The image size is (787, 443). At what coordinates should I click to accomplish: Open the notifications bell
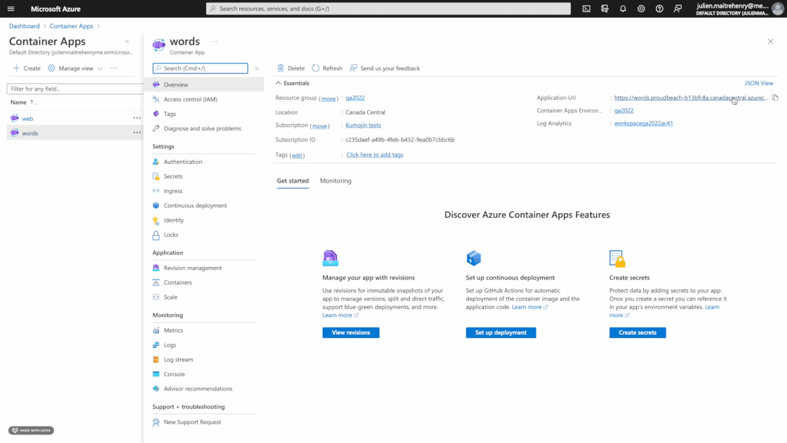[622, 9]
